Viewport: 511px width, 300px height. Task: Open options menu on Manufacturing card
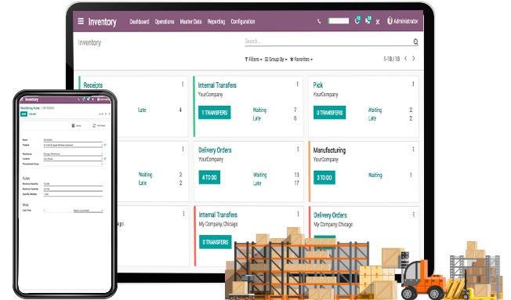pos(413,149)
